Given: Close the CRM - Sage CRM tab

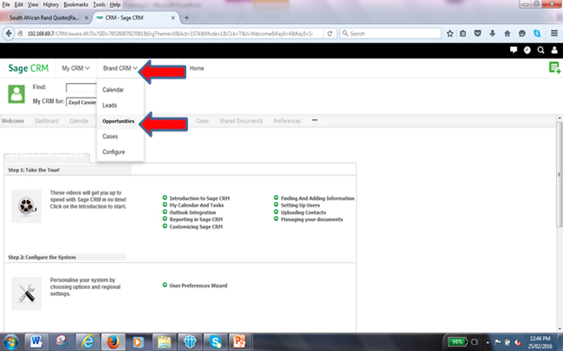Looking at the screenshot, I should click(x=173, y=17).
